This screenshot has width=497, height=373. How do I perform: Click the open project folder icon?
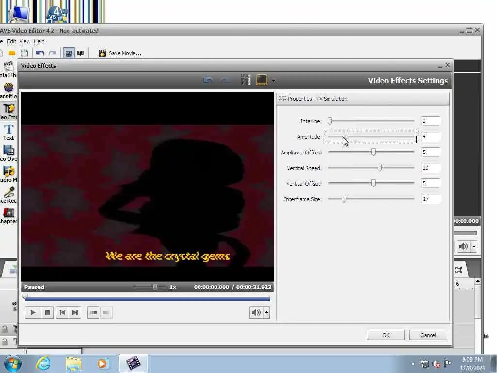12,53
